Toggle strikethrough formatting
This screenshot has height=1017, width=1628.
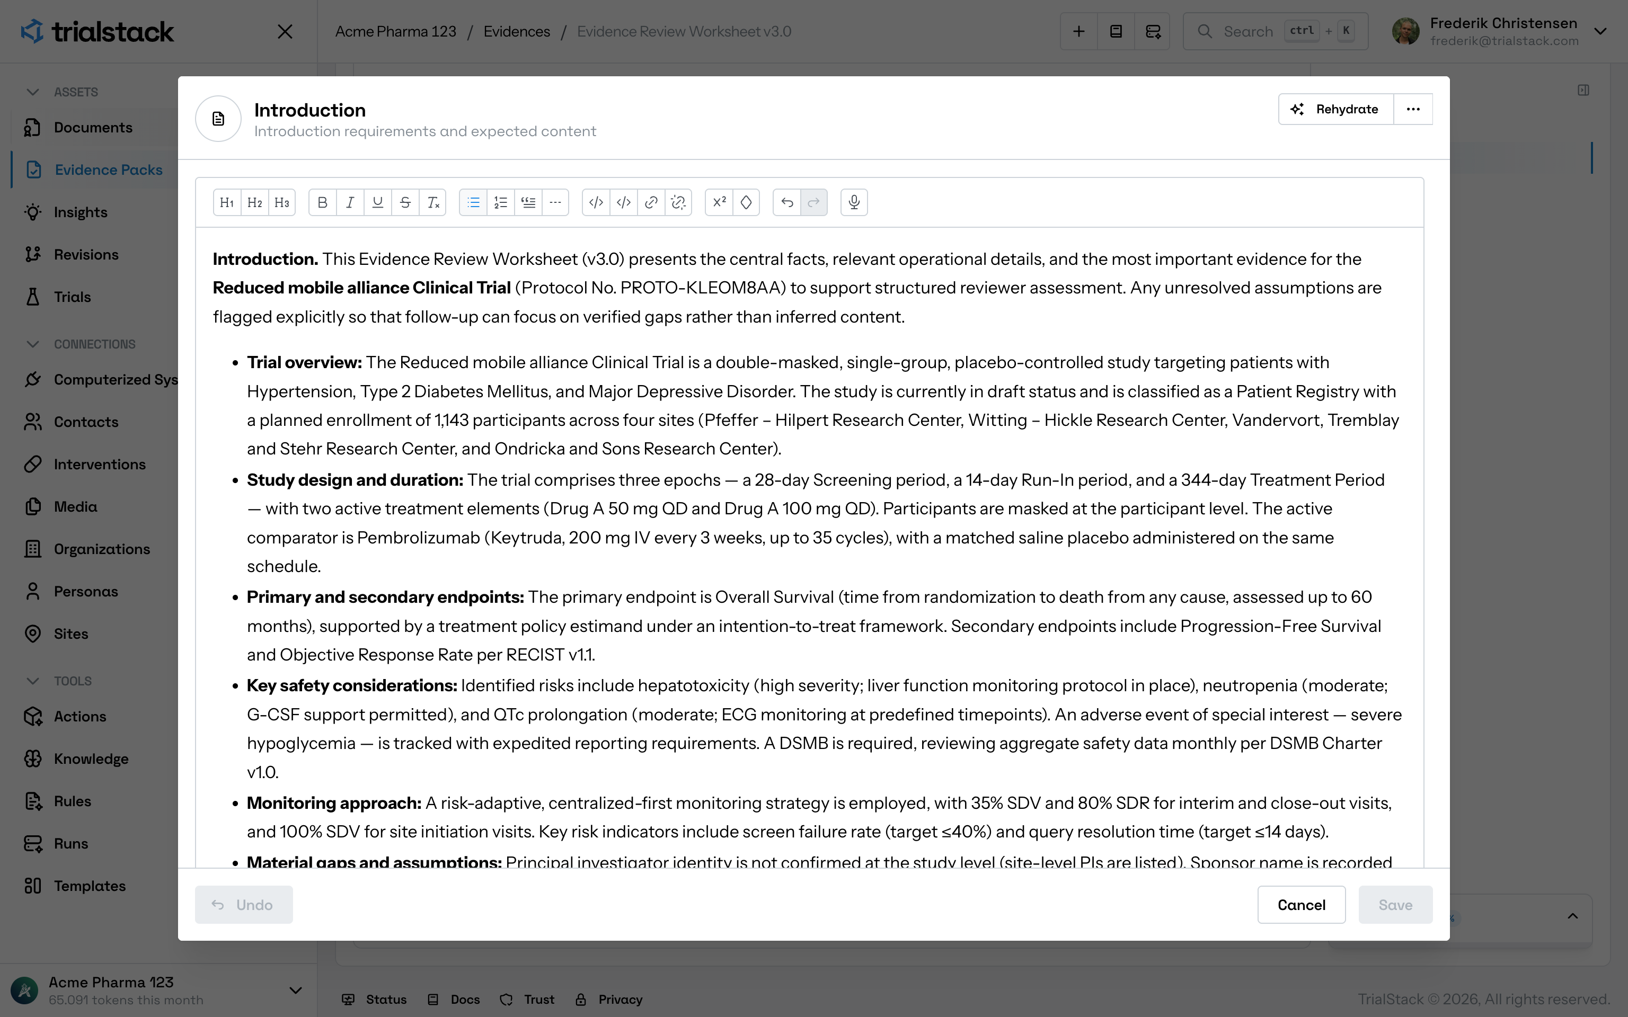(x=405, y=202)
